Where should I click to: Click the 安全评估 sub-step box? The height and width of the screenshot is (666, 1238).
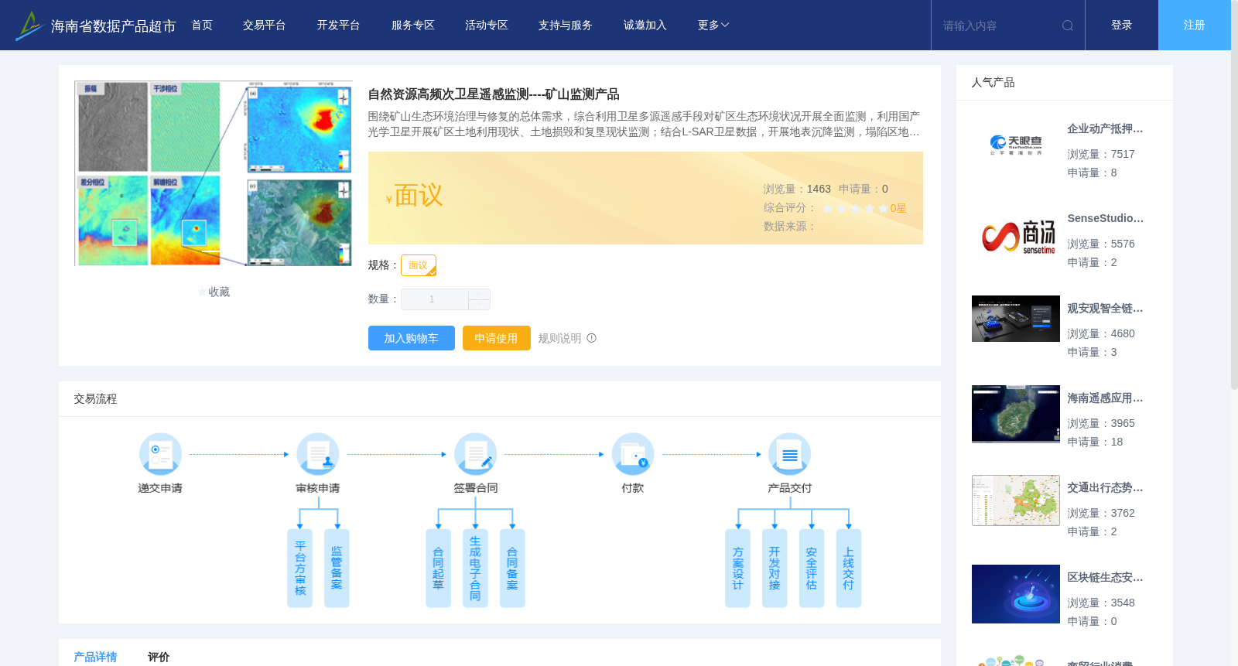(x=812, y=568)
